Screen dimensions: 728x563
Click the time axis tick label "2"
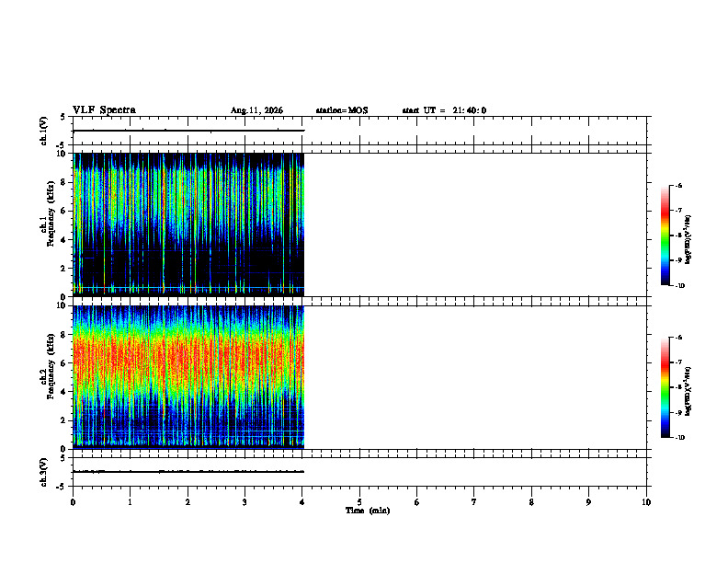pos(188,502)
